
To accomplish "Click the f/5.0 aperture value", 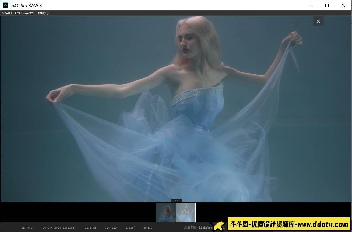I will (148, 228).
